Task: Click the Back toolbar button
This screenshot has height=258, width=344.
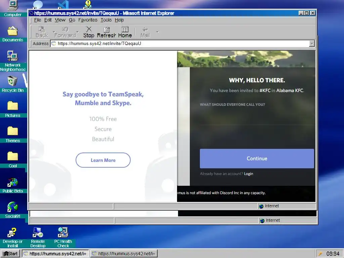Action: [42, 32]
